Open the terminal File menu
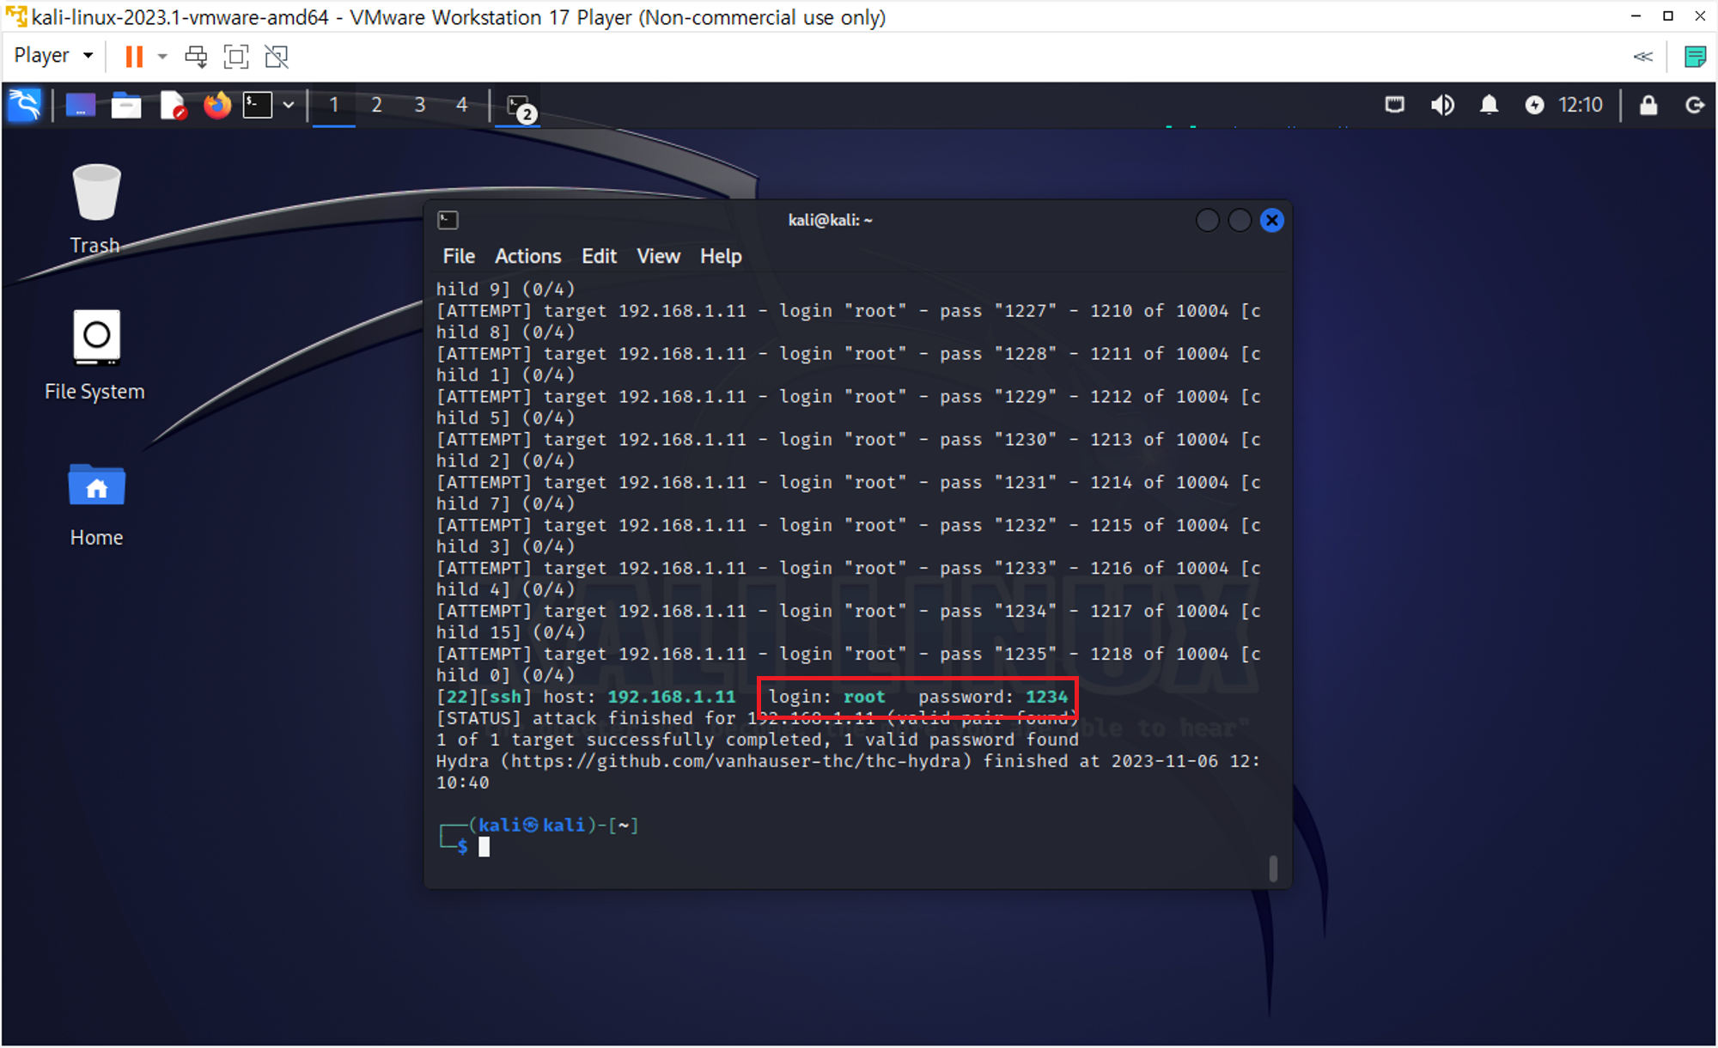 (x=459, y=256)
